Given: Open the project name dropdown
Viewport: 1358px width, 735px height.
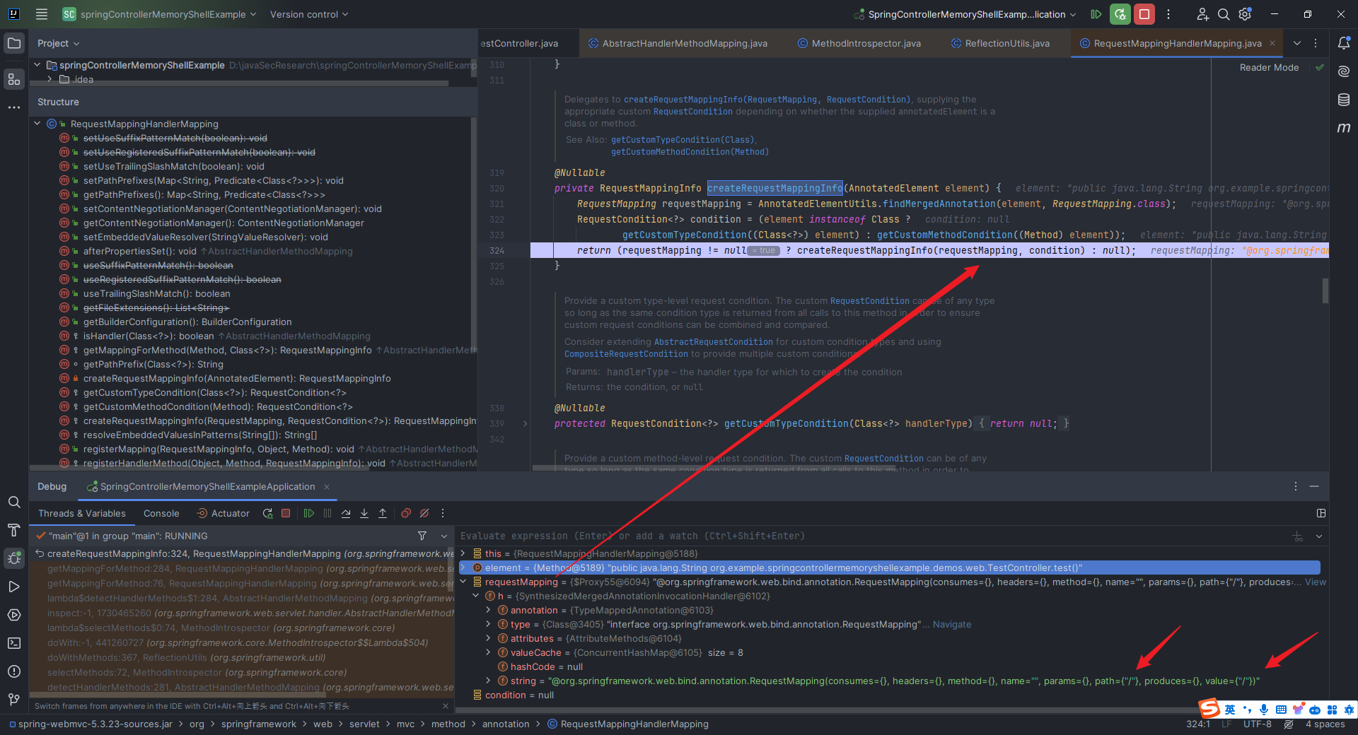Looking at the screenshot, I should [x=159, y=14].
